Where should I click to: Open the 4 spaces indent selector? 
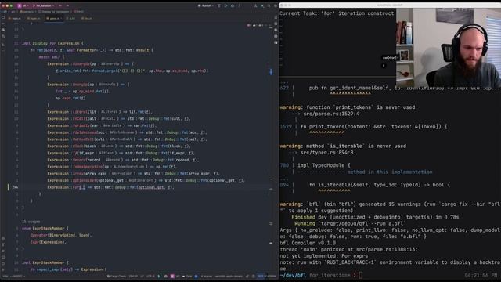207,277
